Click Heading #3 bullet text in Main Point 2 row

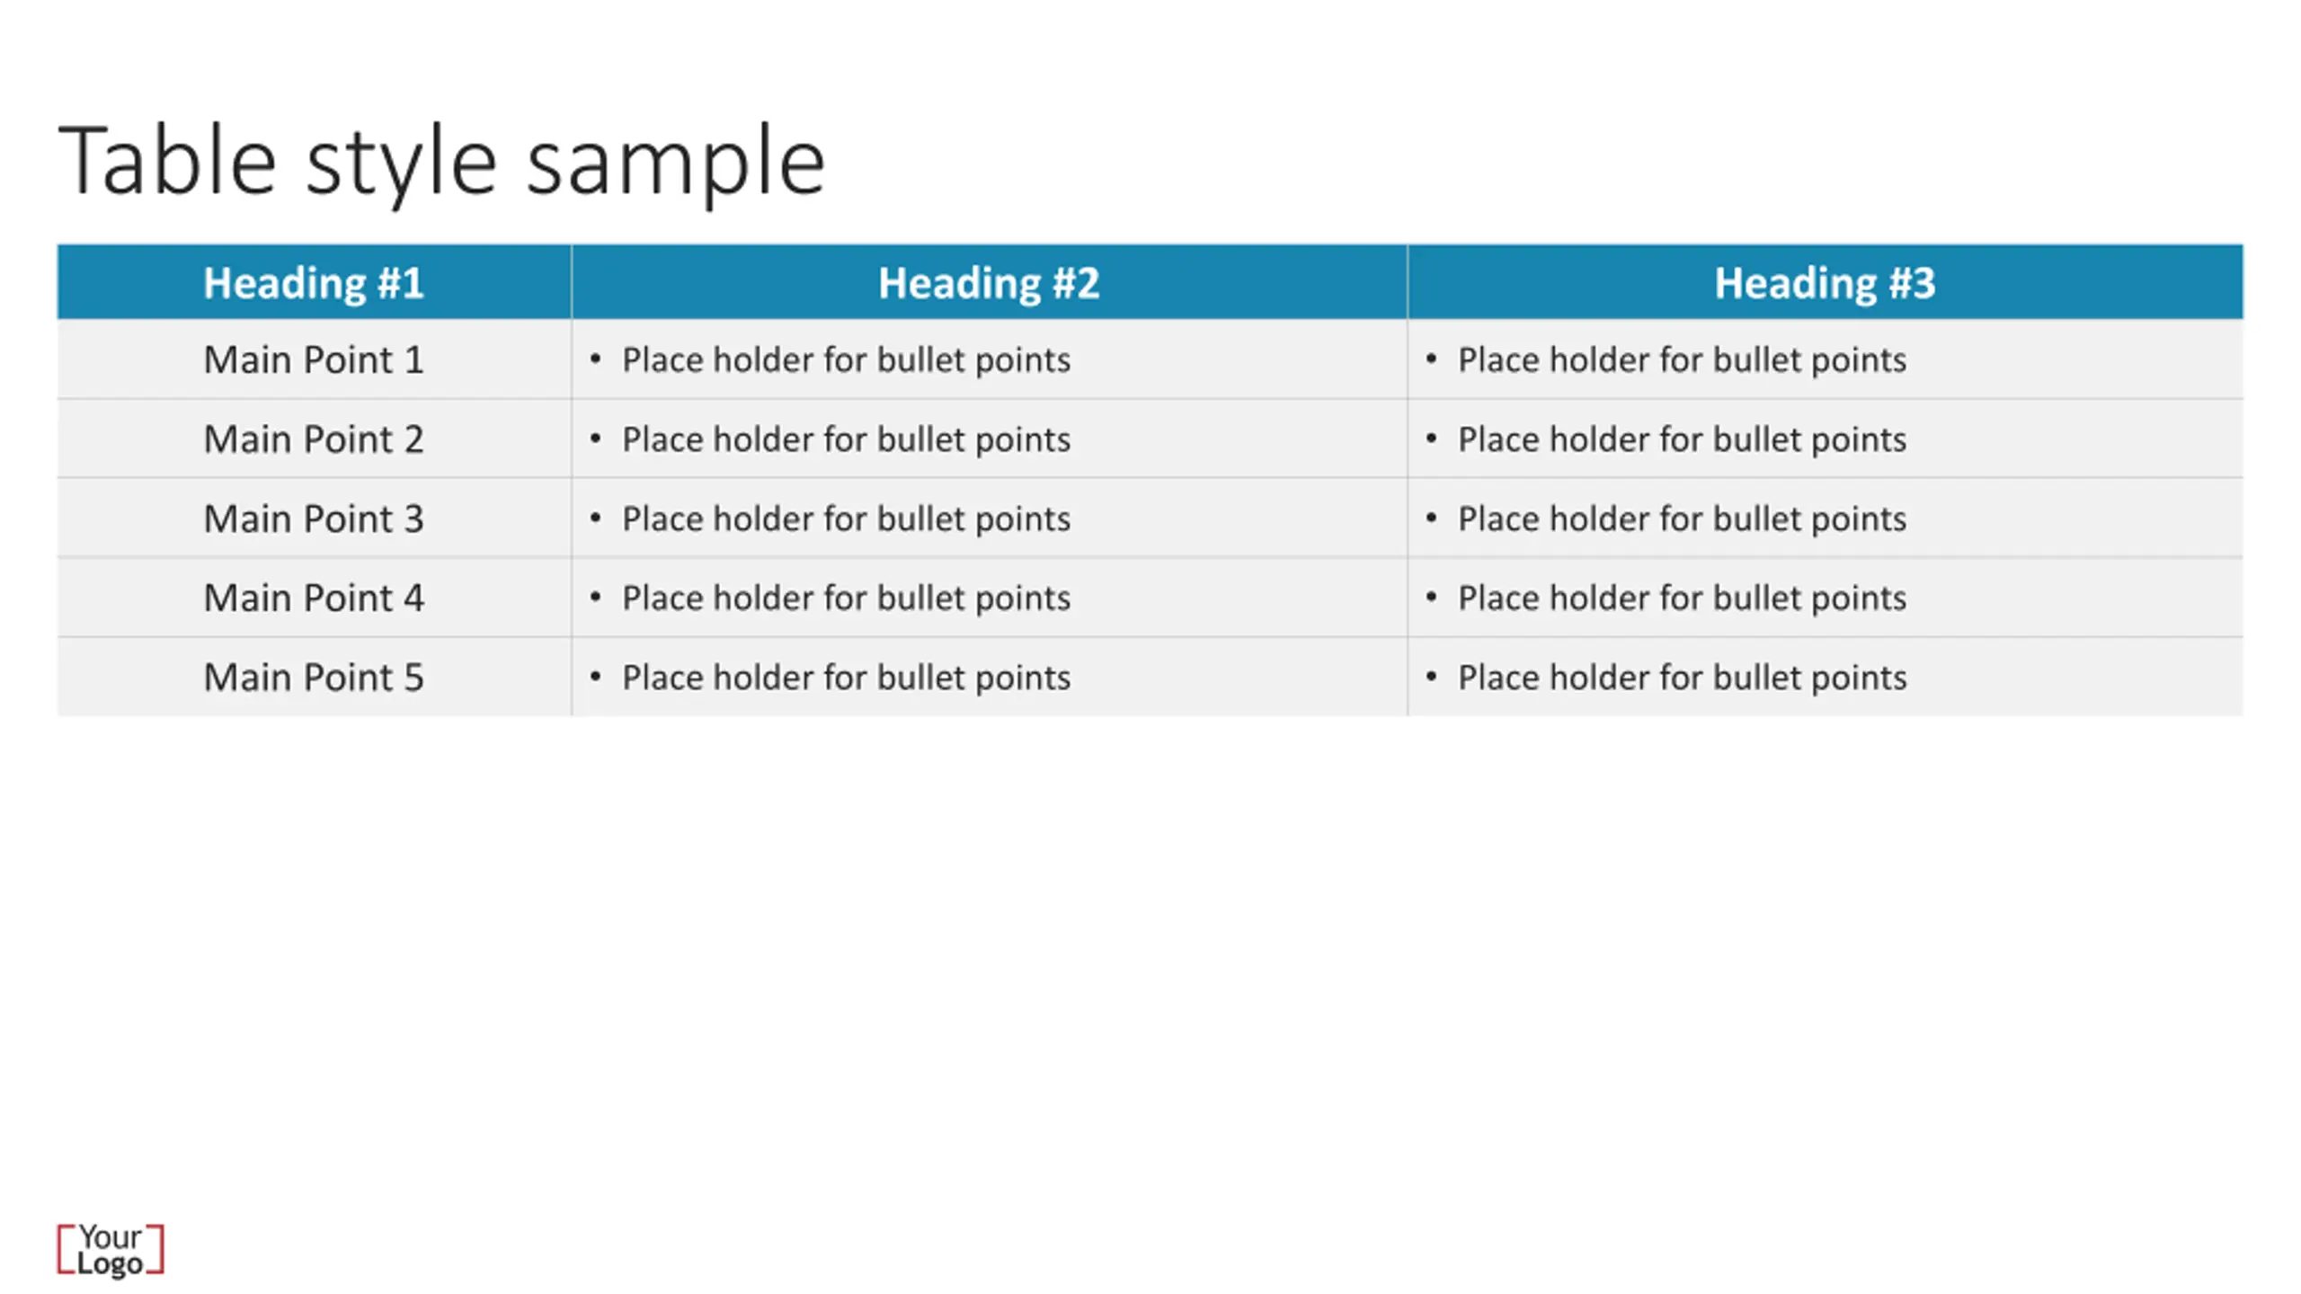[1682, 439]
